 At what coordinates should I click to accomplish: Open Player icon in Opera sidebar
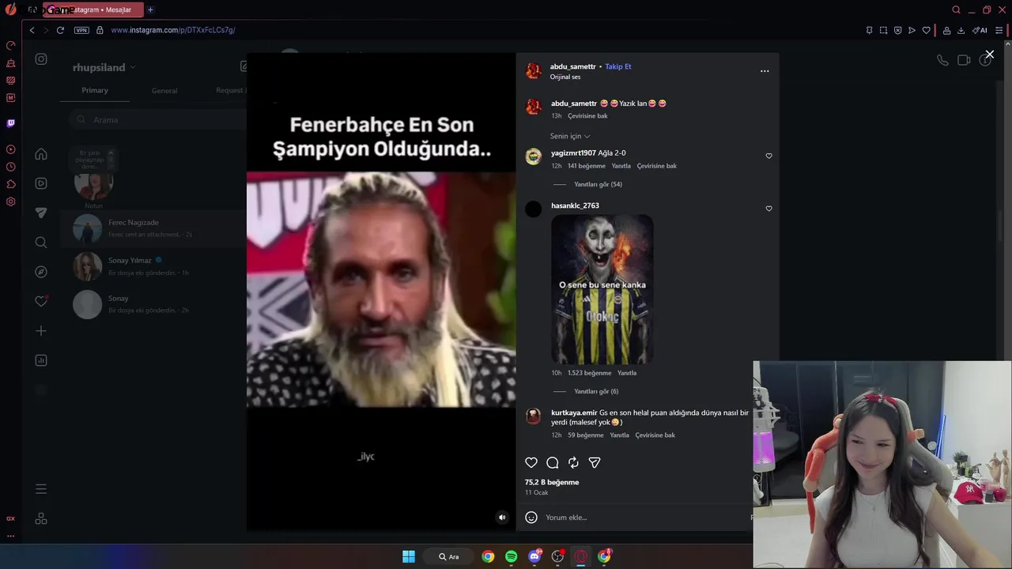[10, 149]
